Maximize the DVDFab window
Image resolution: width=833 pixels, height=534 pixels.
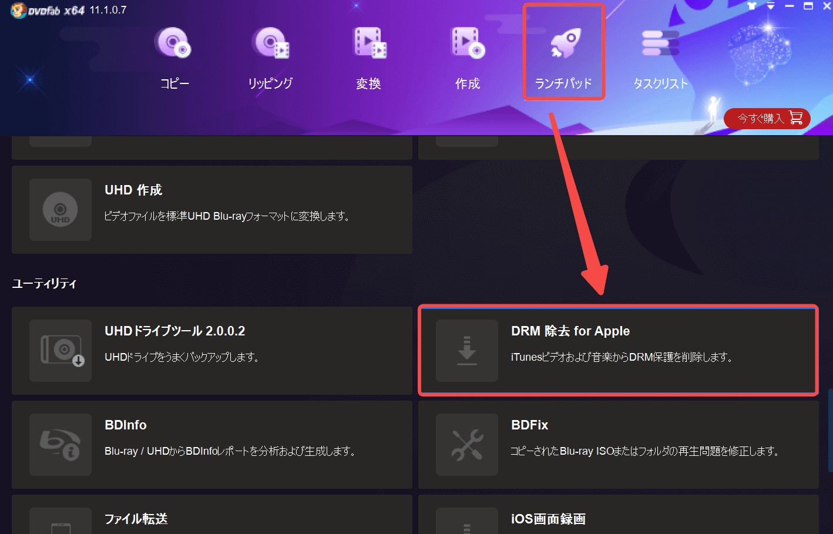coord(808,6)
